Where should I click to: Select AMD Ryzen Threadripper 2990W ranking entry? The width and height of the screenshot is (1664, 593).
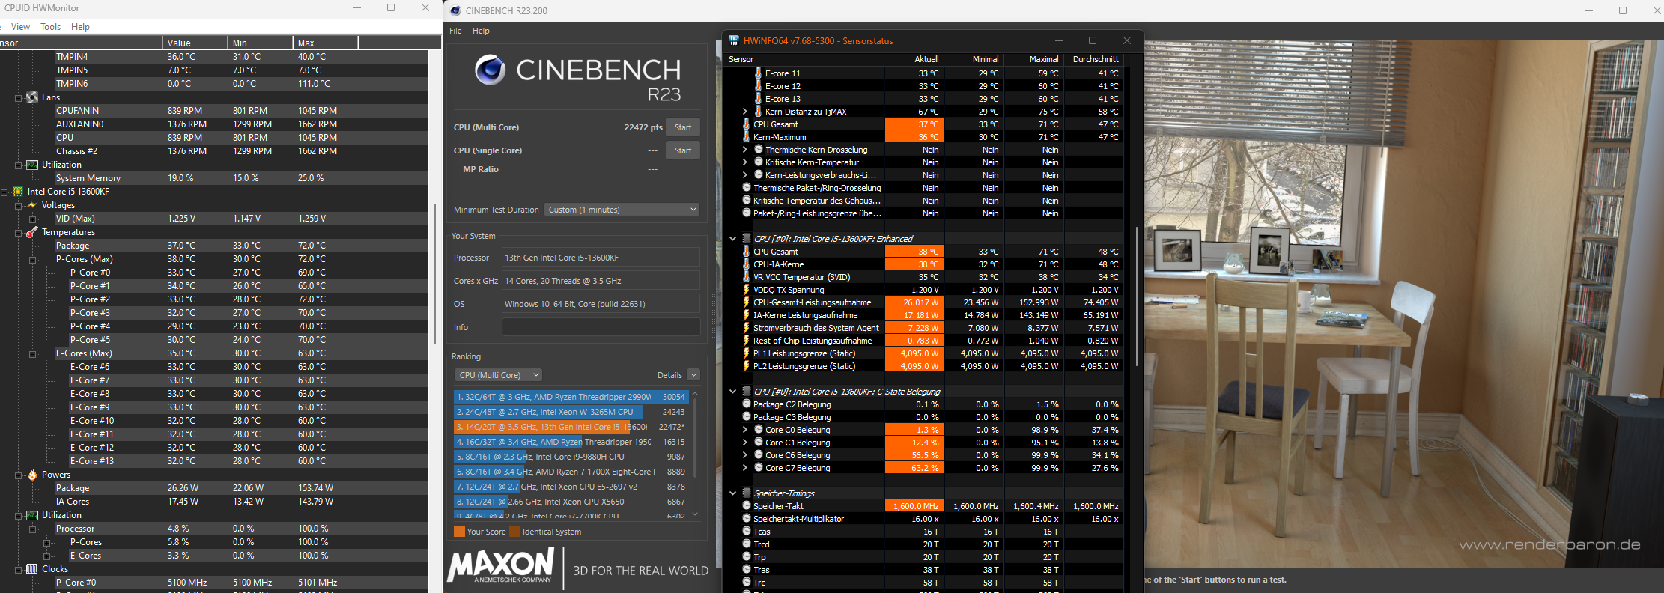[x=571, y=397]
